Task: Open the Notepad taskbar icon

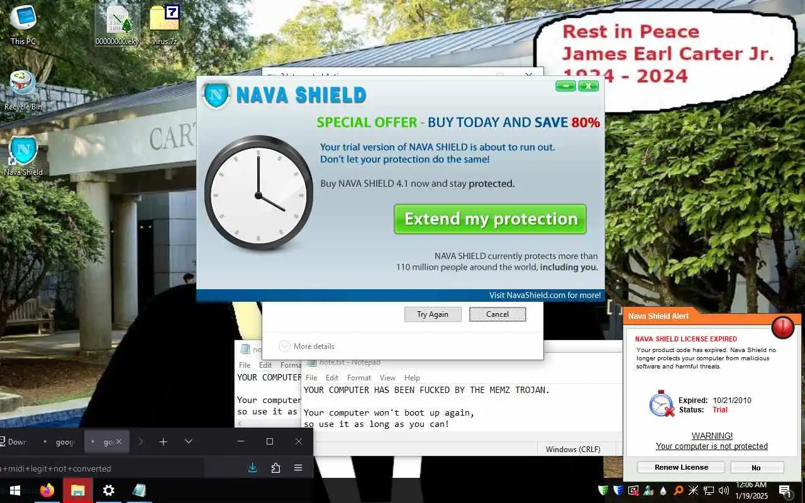Action: point(139,490)
